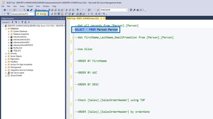Click the Find in Files icon
Viewport: 213px width, 119px height.
point(98,10)
